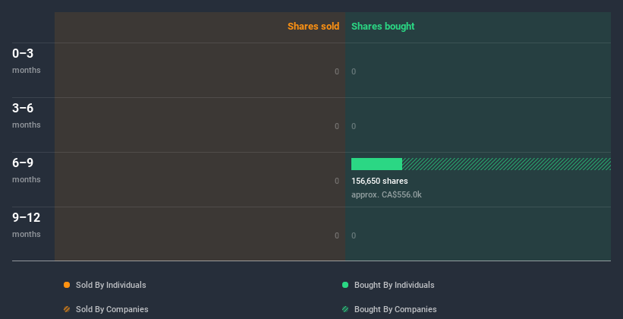Toggle the Sold By Companies legend label
Viewport: 623px width, 319px height.
click(112, 309)
